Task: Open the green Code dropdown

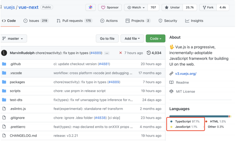Action: (155, 39)
